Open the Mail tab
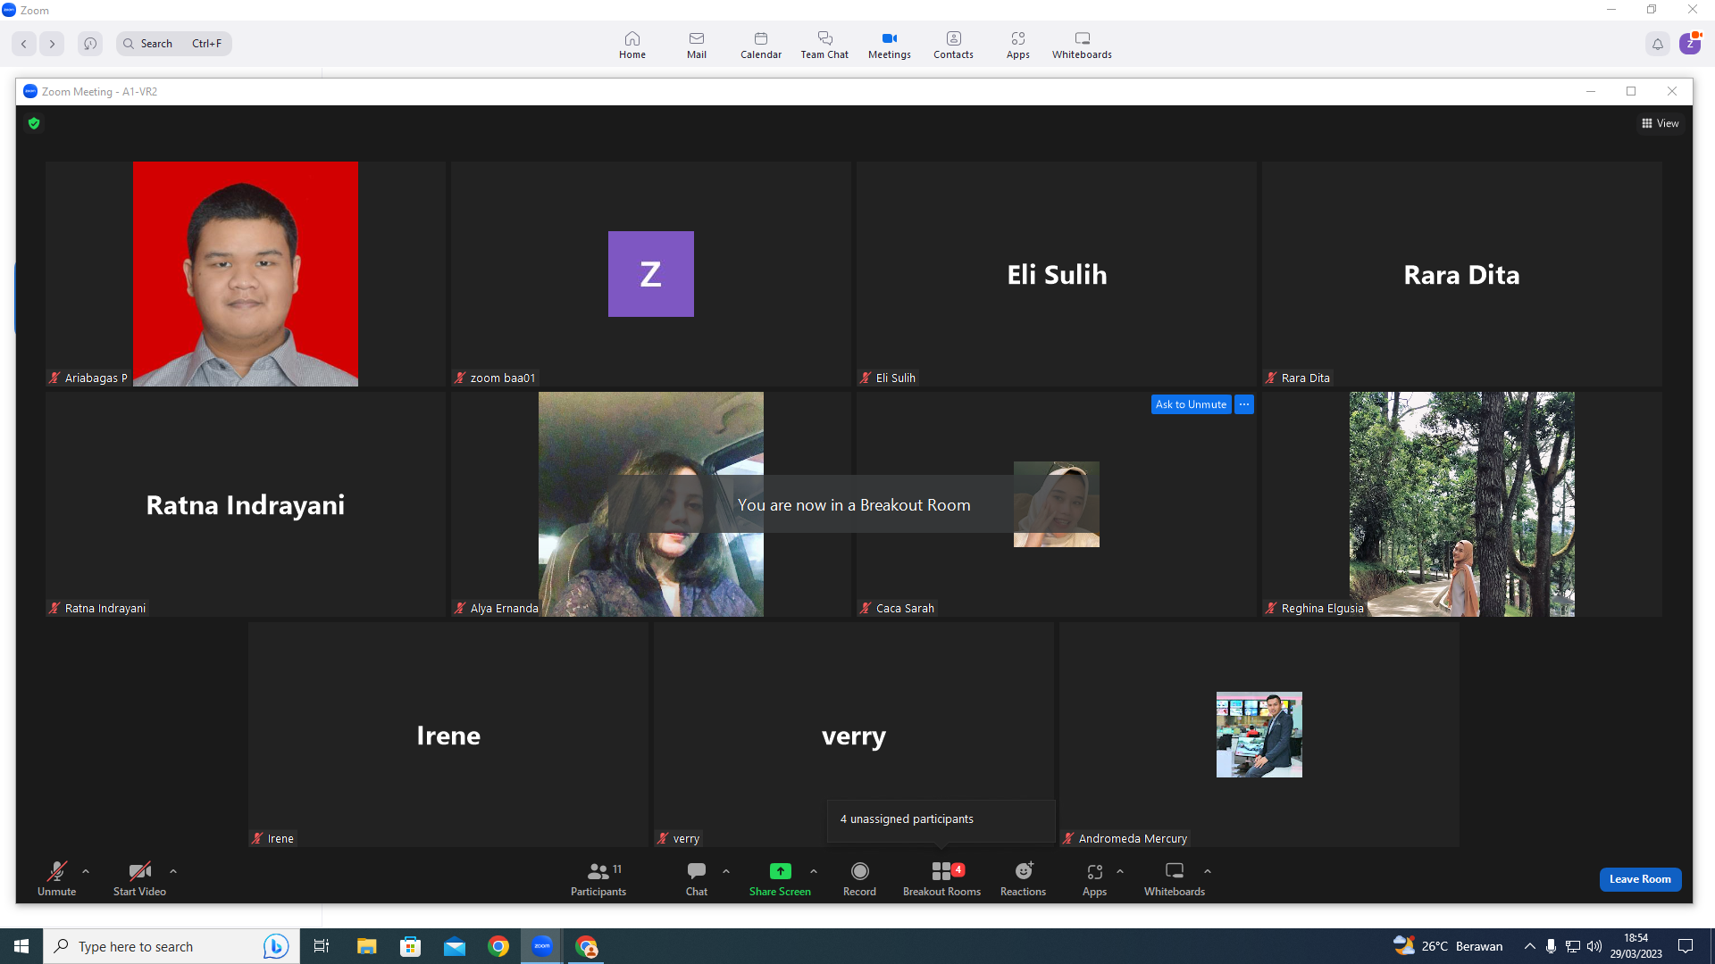 [697, 45]
